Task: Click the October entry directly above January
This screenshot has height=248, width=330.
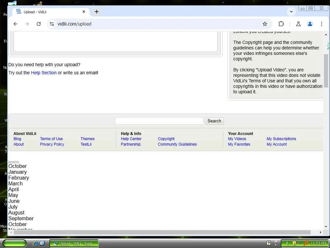Action: [x=17, y=166]
